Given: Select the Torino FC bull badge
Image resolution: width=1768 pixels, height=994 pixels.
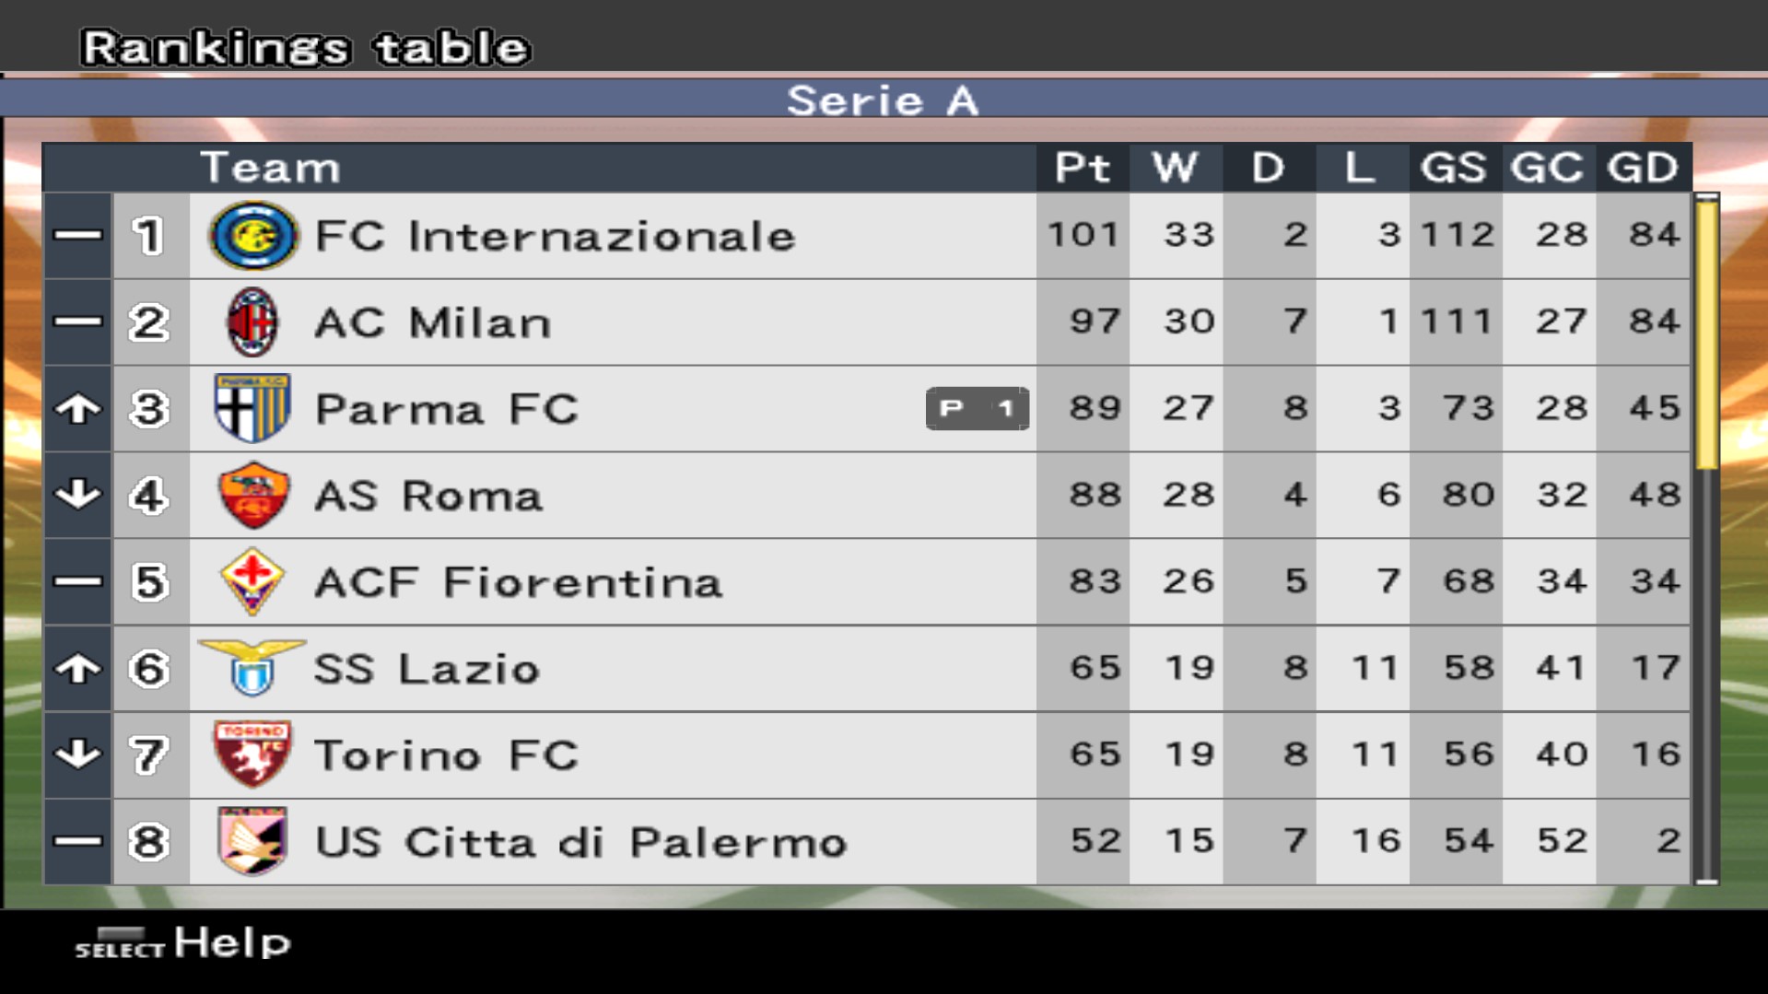Looking at the screenshot, I should tap(252, 754).
